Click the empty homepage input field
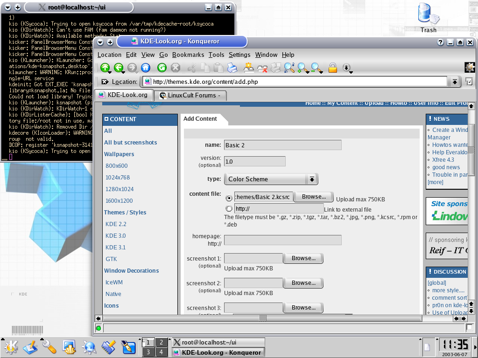 click(282, 240)
